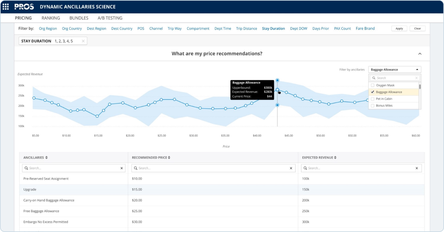This screenshot has width=444, height=232.
Task: Click the PROS logo
Action: 24,7
